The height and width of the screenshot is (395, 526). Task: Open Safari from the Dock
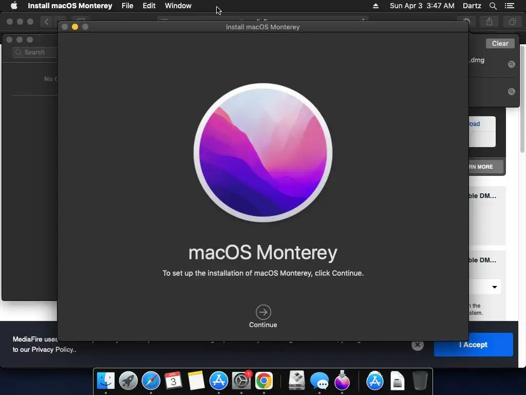(151, 381)
